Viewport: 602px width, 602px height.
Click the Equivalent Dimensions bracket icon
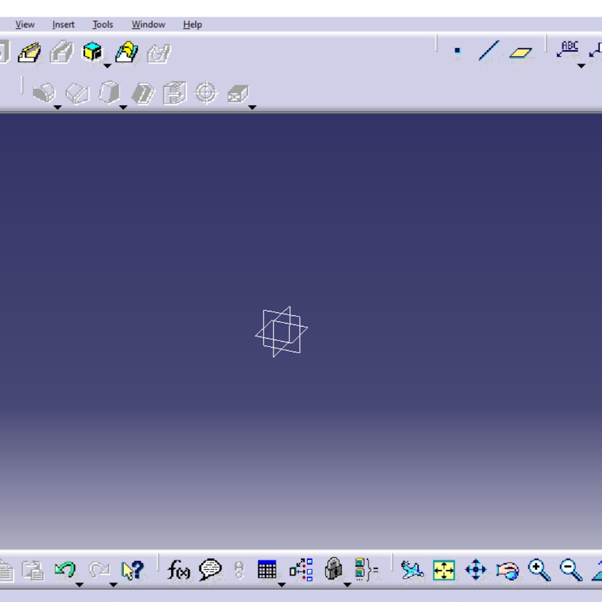coord(367,569)
